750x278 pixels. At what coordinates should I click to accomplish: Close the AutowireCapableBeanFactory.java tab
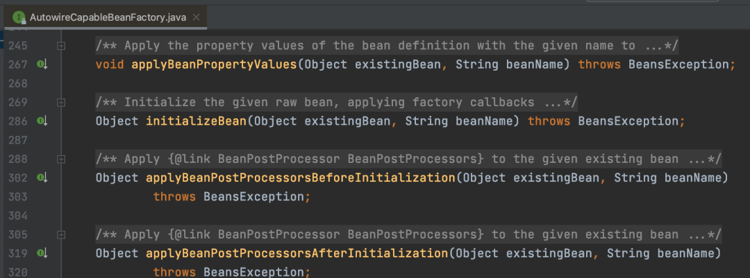point(195,17)
